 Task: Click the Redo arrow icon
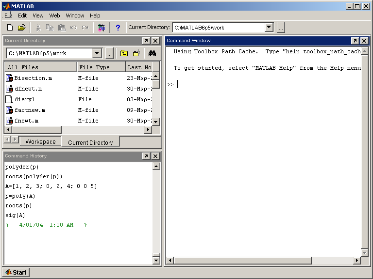coord(85,28)
